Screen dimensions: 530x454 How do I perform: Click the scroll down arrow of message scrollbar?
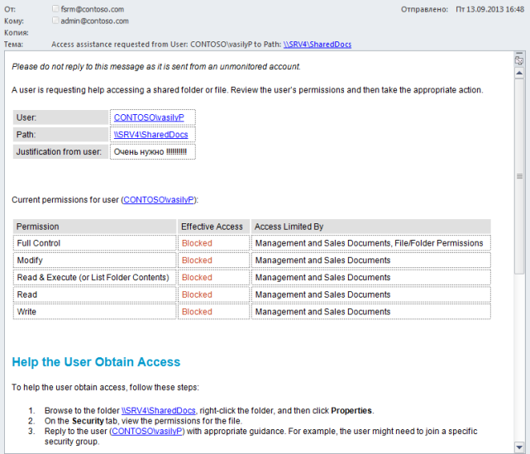[519, 447]
